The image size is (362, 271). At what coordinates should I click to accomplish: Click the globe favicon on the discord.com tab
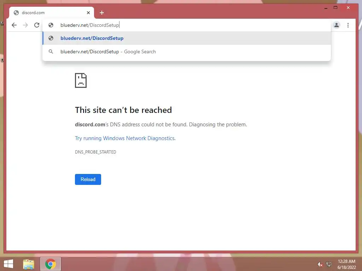point(16,13)
